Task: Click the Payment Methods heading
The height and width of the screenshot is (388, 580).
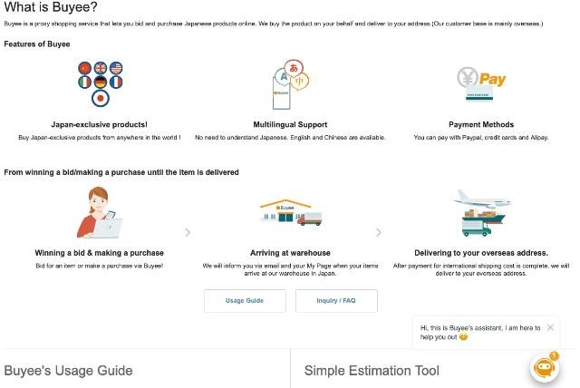Action: click(481, 124)
